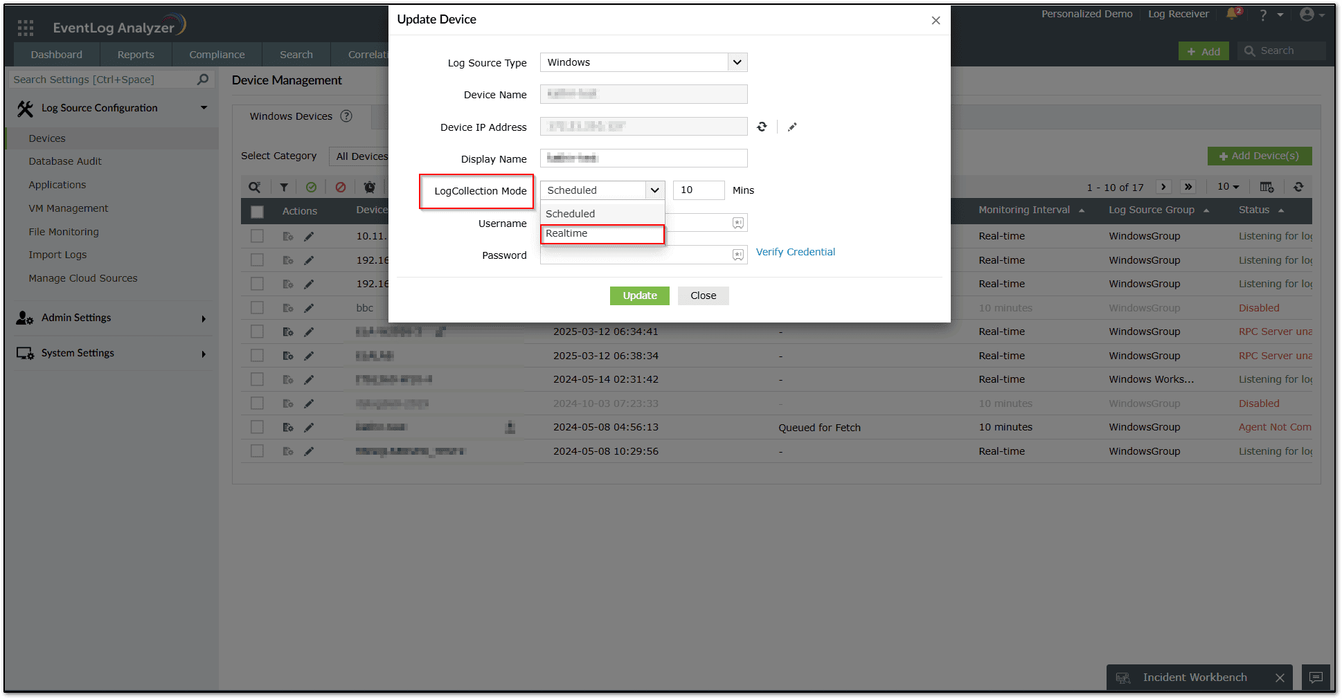Click the Add Device(s) button
This screenshot has width=1342, height=699.
[x=1260, y=156]
